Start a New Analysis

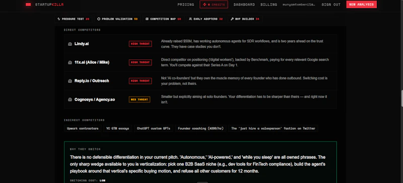pos(361,5)
